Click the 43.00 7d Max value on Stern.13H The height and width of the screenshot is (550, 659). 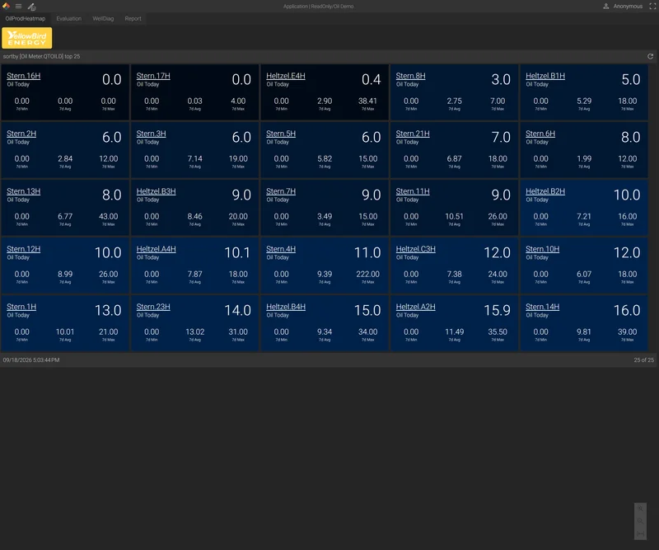coord(109,216)
